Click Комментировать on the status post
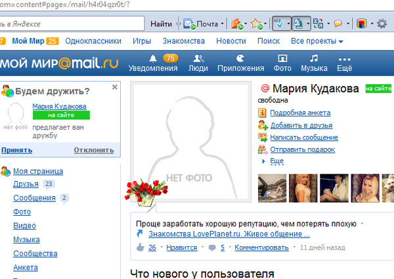394x279 pixels. click(x=261, y=247)
